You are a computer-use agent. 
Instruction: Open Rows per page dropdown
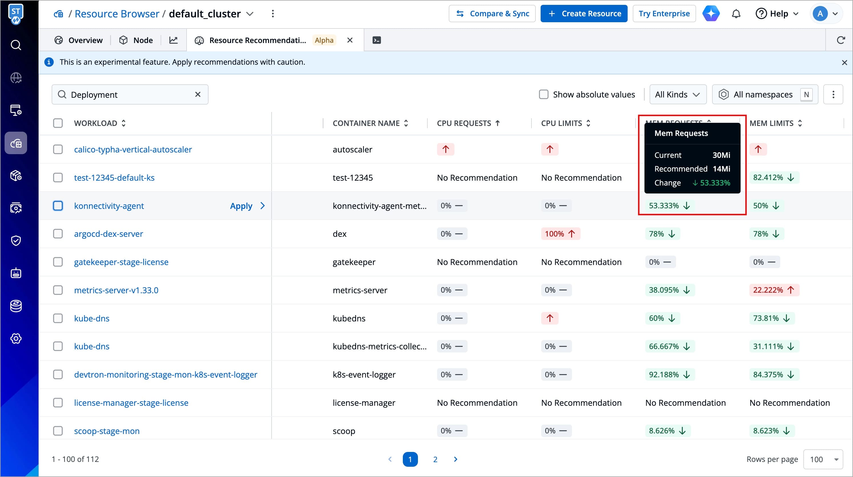point(823,459)
